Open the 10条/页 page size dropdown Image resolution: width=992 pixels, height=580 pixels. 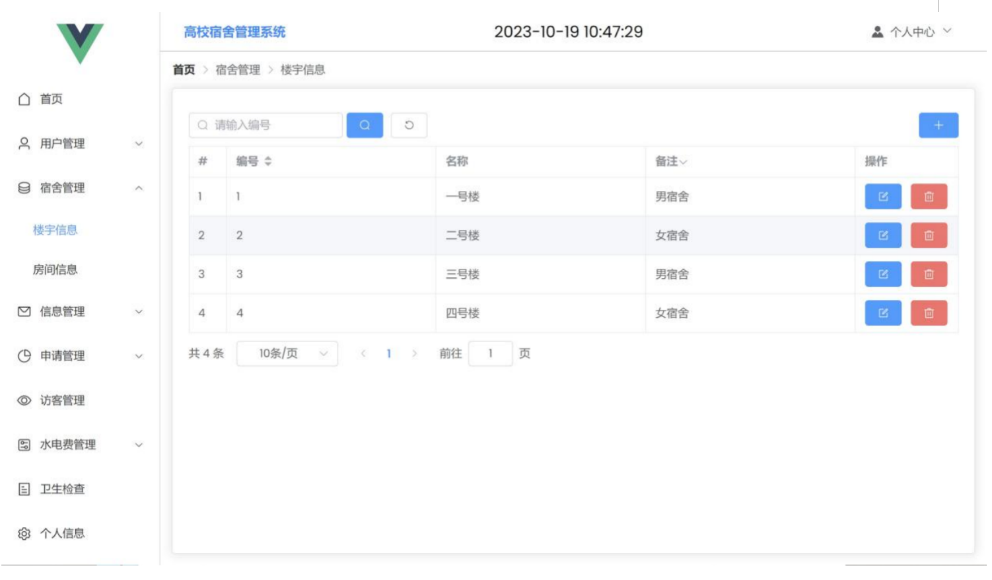(x=287, y=353)
